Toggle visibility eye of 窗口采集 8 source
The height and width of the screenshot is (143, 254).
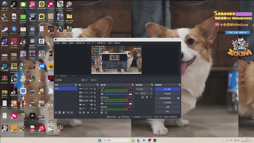pos(91,97)
